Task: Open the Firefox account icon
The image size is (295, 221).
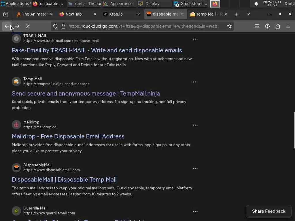Action: click(x=267, y=26)
